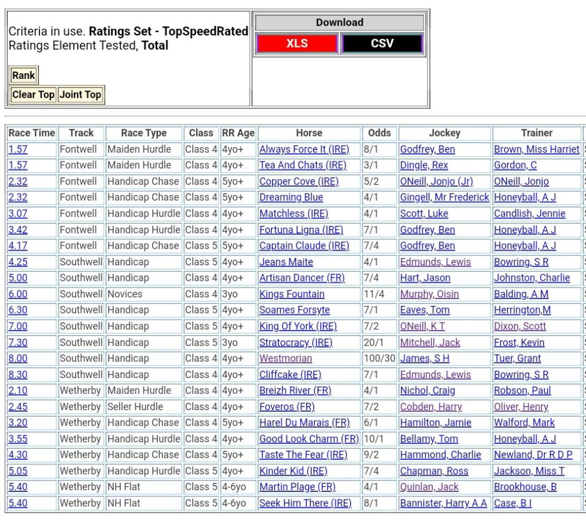Choose the Joint Top button
Screen dimensions: 586x524
(80, 94)
